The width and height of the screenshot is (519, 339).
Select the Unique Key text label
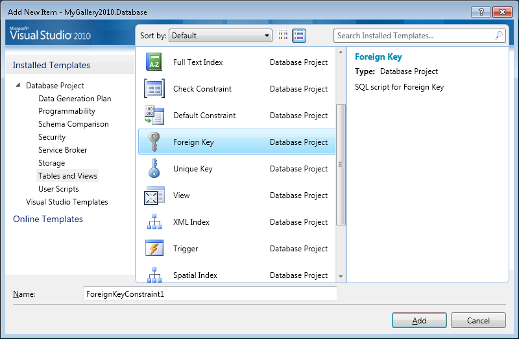[x=193, y=169]
